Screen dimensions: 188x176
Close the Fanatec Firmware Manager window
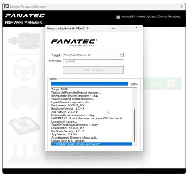coord(181,7)
